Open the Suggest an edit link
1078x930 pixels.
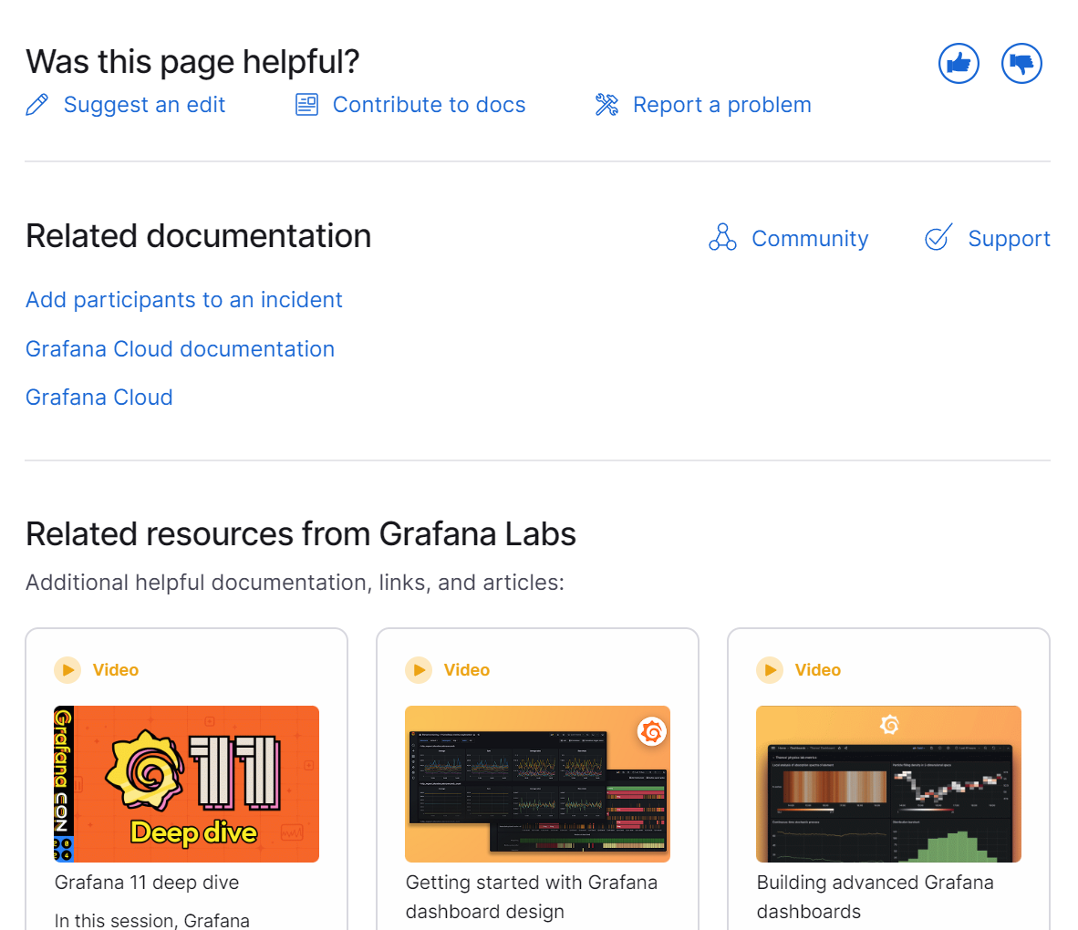(x=144, y=105)
